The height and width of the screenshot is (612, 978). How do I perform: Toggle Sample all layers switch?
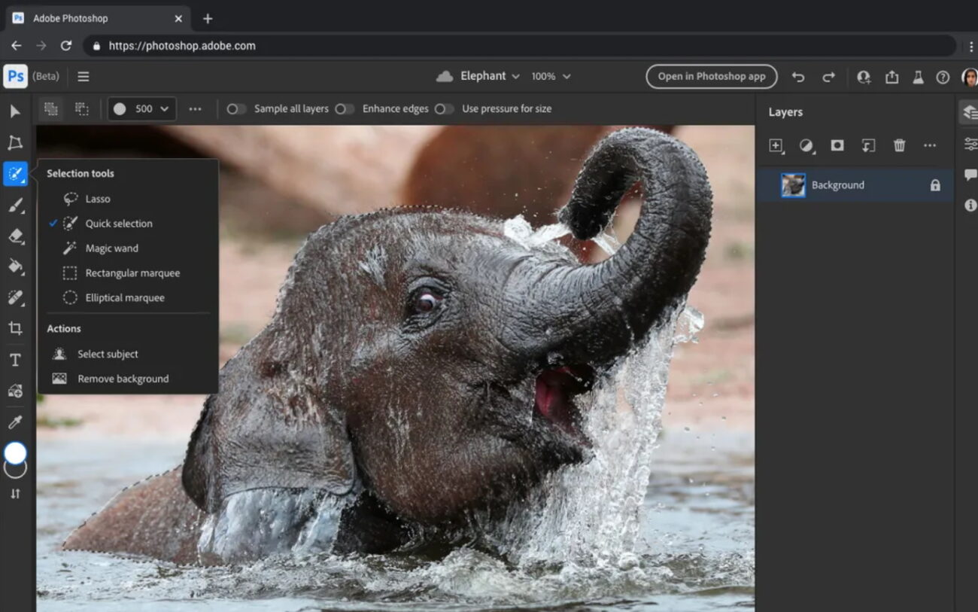click(x=236, y=108)
